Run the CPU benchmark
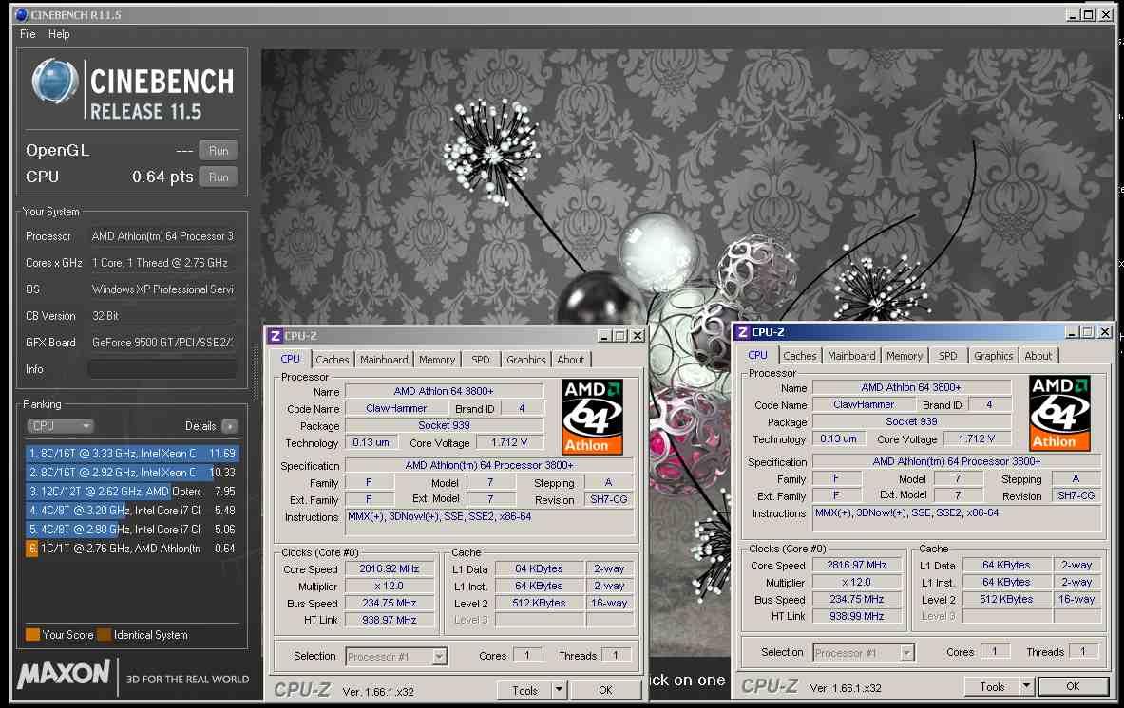This screenshot has height=708, width=1124. pyautogui.click(x=219, y=177)
